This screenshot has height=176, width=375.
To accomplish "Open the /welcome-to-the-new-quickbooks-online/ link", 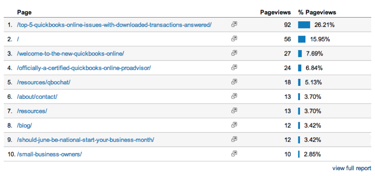I will point(70,54).
